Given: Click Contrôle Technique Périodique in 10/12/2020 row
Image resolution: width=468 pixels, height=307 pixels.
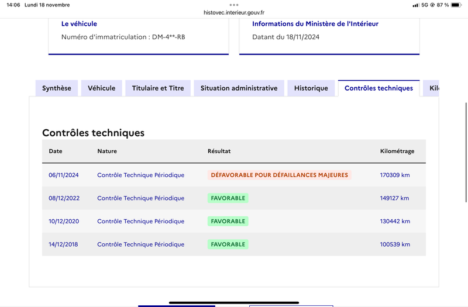Looking at the screenshot, I should click(140, 222).
